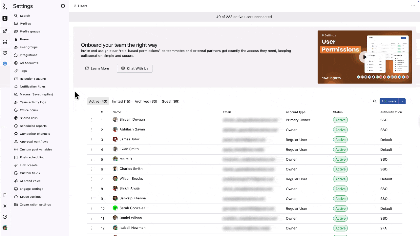Open Team activity logs in settings
Viewport: 420px width, 236px height.
pyautogui.click(x=33, y=102)
